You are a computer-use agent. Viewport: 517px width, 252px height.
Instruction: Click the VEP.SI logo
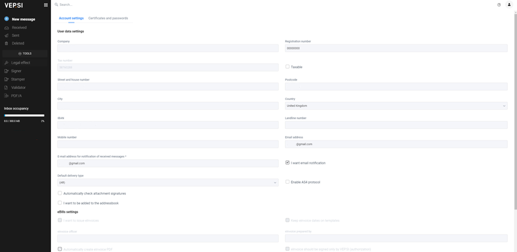(14, 5)
